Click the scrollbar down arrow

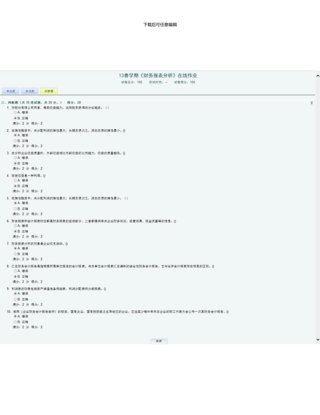click(318, 340)
